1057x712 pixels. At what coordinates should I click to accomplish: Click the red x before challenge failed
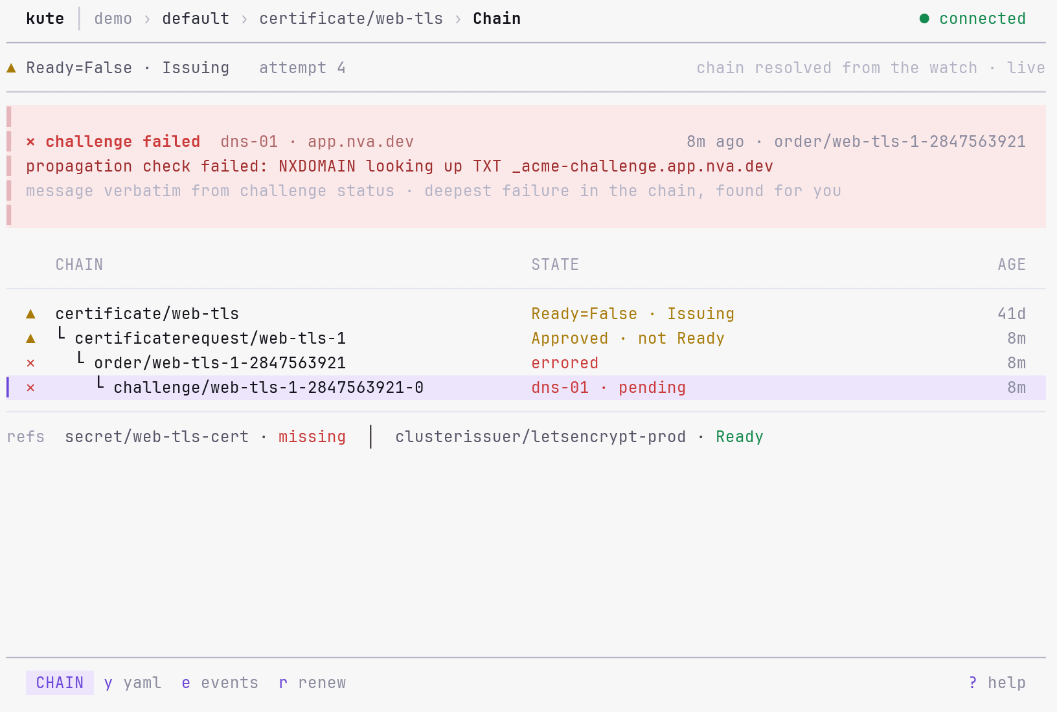(x=30, y=142)
